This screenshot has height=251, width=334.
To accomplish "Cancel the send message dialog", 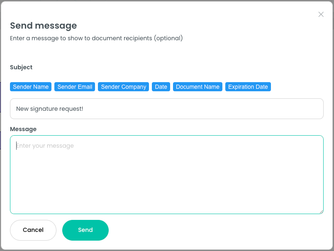I will point(33,230).
